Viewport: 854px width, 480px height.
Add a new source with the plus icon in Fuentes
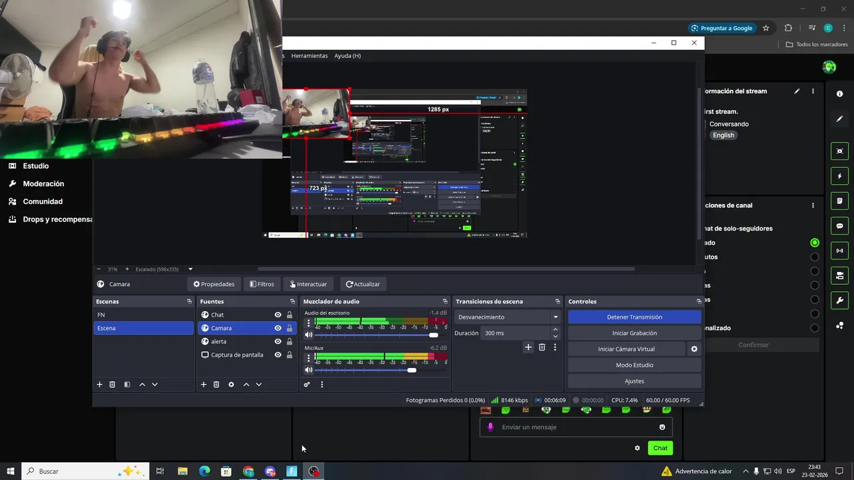pos(203,385)
